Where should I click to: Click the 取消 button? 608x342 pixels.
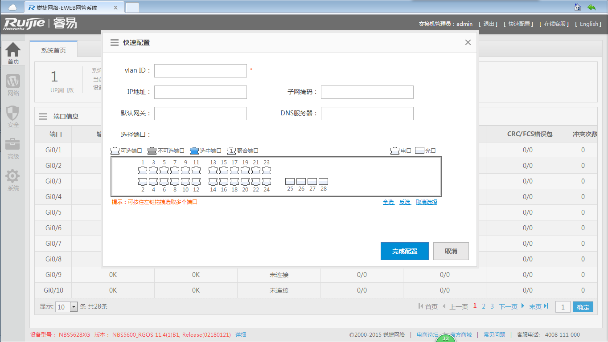tap(451, 251)
